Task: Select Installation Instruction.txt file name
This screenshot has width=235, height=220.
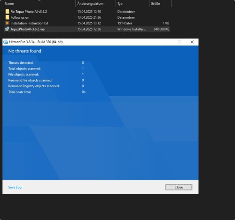Action: (29, 23)
